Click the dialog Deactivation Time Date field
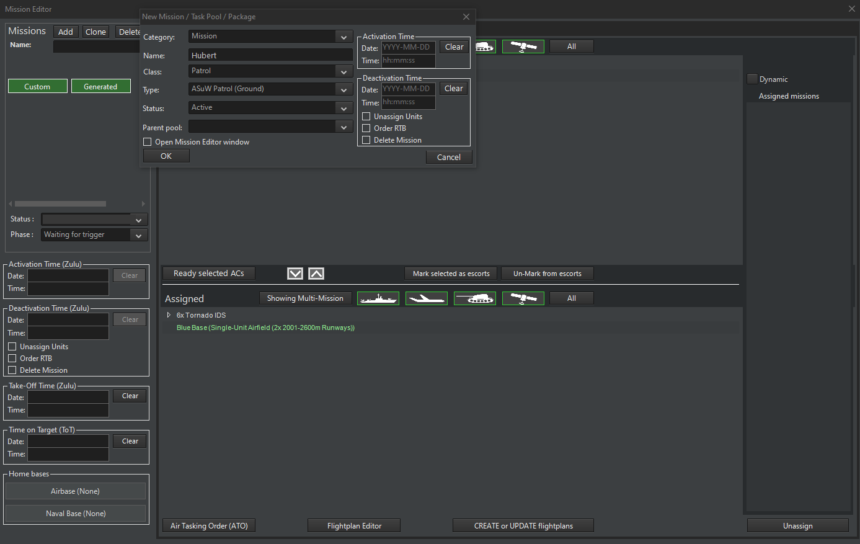This screenshot has width=860, height=544. pos(408,89)
